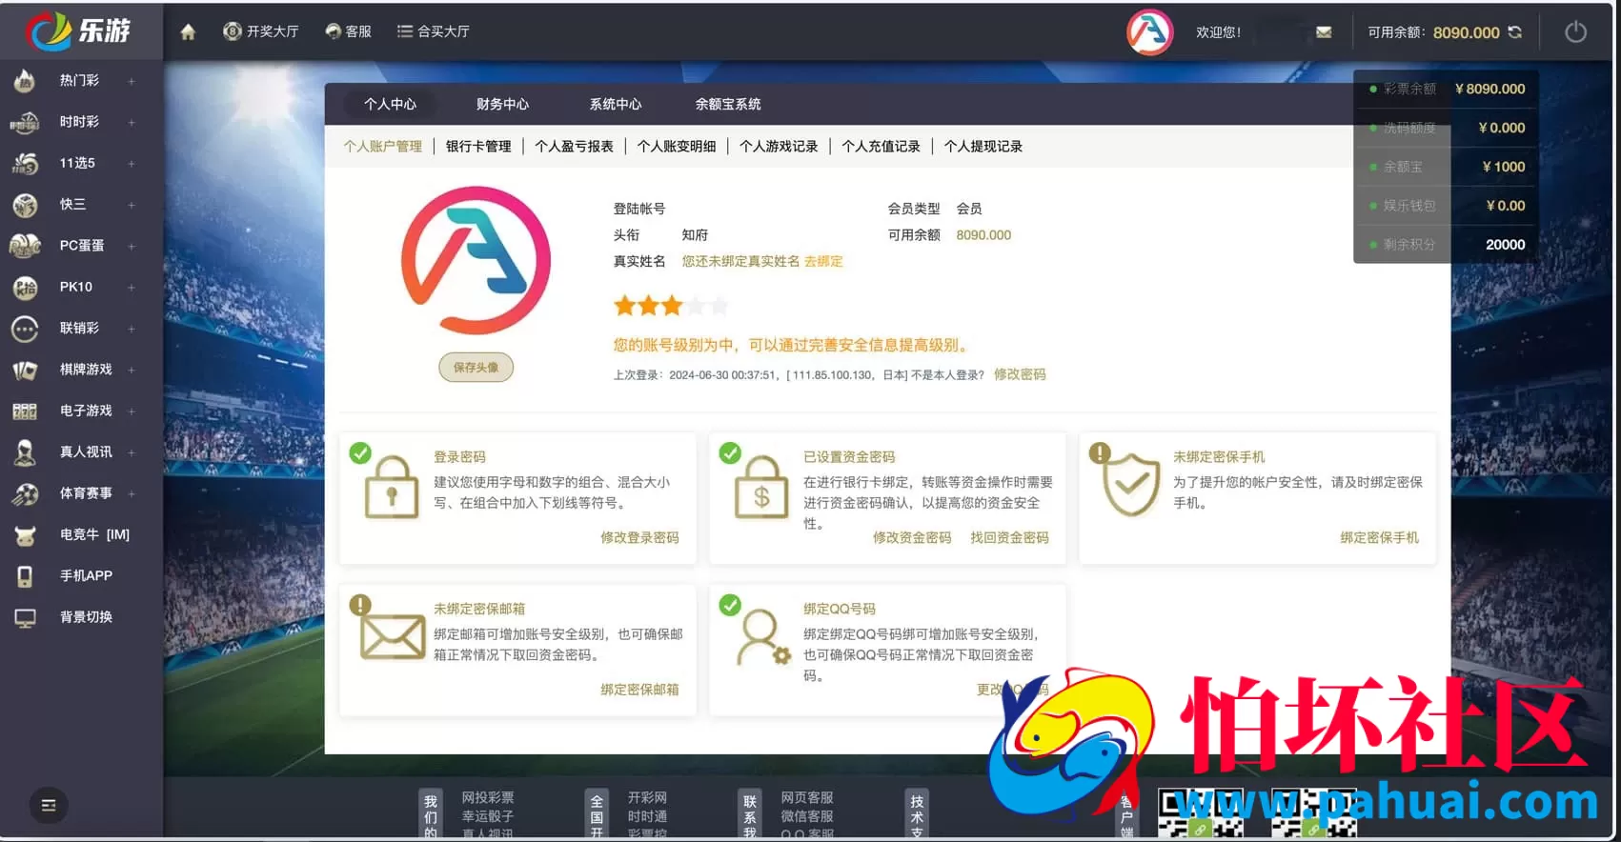Viewport: 1621px width, 842px height.
Task: Select 个人账变明细 sub-tab
Action: [x=677, y=146]
